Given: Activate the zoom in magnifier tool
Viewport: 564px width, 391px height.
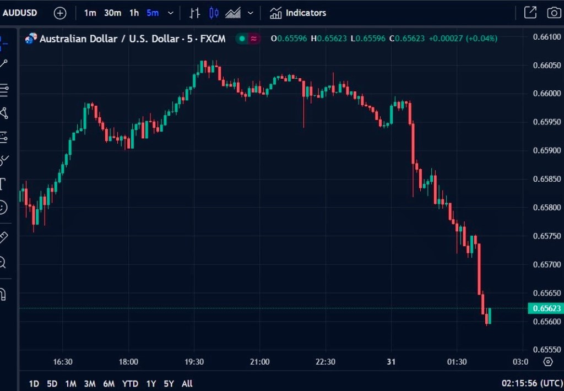Looking at the screenshot, I should point(3,263).
